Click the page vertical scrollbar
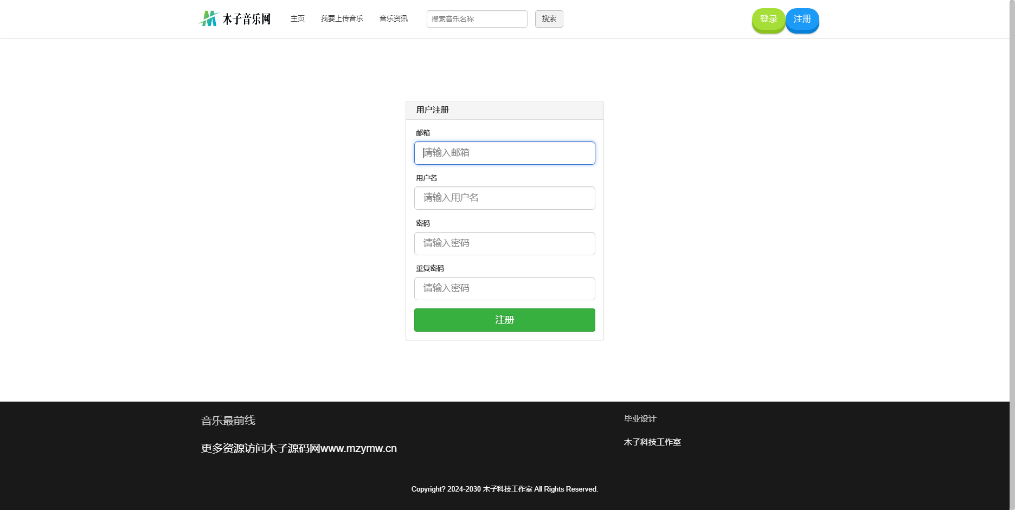This screenshot has width=1015, height=510. click(x=1012, y=255)
